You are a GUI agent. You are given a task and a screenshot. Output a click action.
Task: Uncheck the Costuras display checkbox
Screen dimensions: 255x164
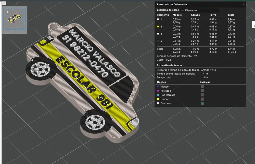pyautogui.click(x=202, y=103)
